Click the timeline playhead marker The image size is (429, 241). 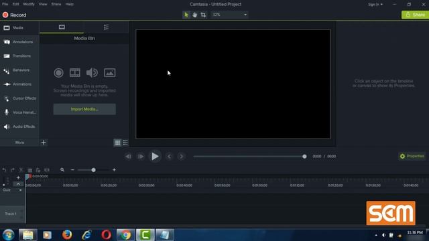(28, 177)
